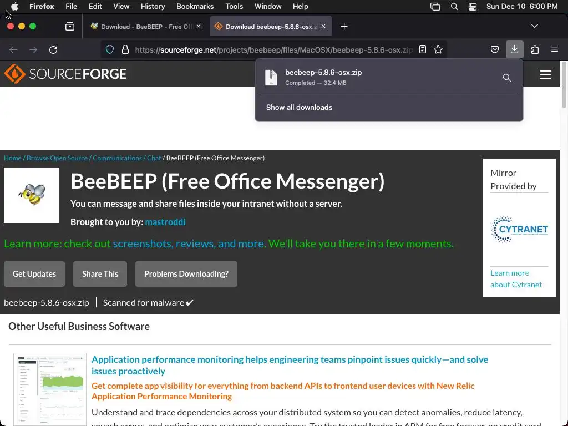
Task: Go back to previous page
Action: click(13, 49)
